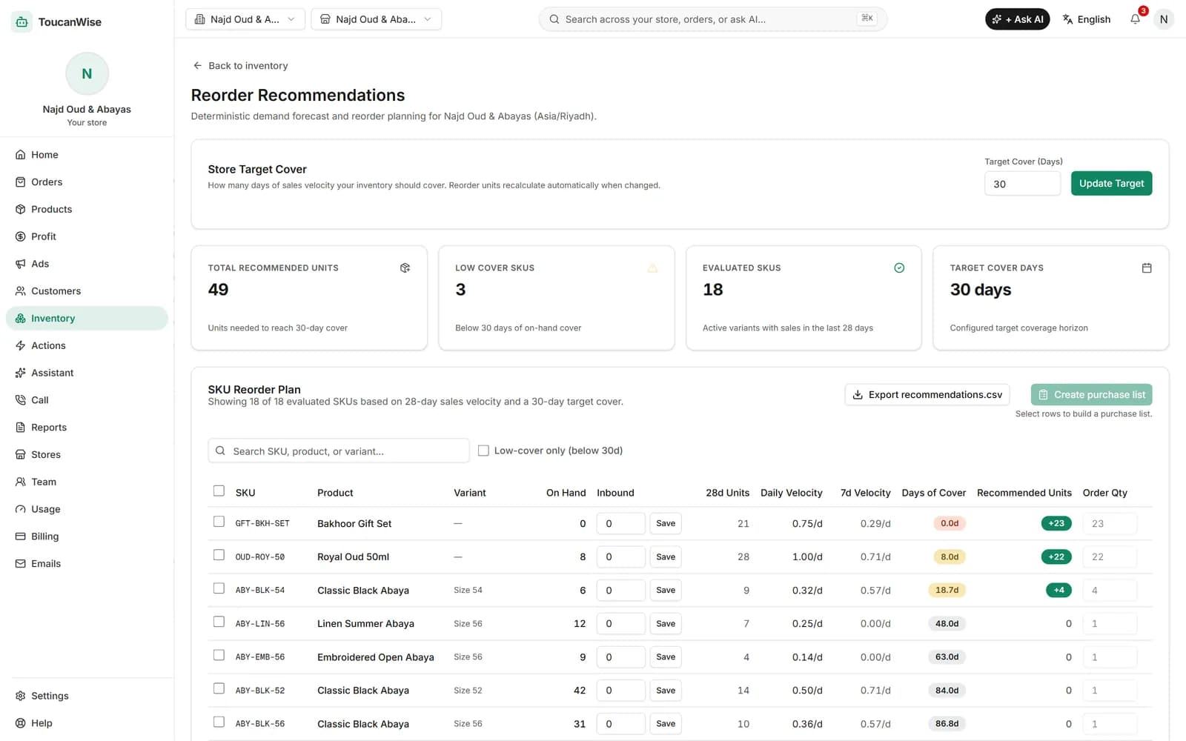
Task: Click the Reports document icon
Action: 21,428
